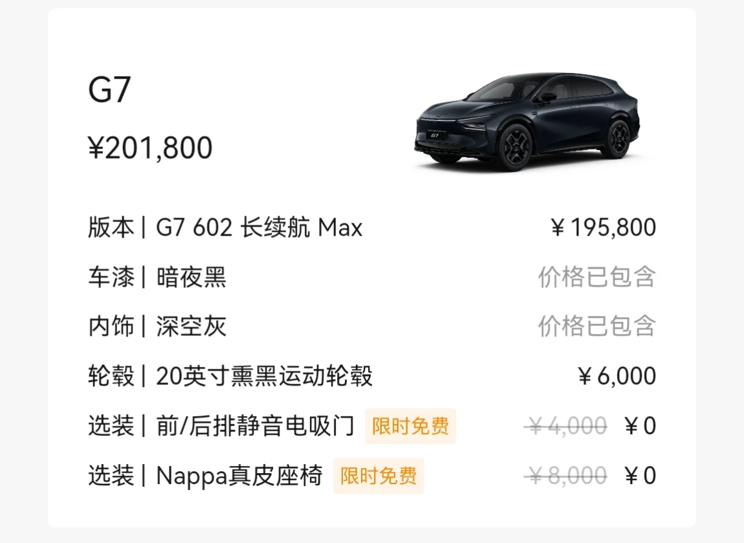Click the total price ¥201,800
The image size is (744, 543).
150,148
